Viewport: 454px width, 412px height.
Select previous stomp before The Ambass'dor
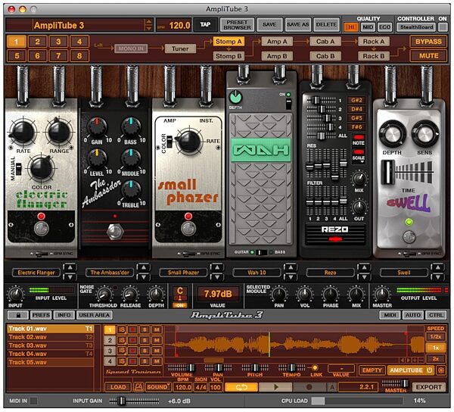[x=143, y=267]
